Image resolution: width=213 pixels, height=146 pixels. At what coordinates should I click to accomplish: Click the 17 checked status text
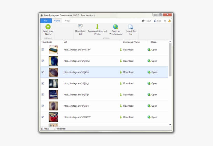(60, 129)
